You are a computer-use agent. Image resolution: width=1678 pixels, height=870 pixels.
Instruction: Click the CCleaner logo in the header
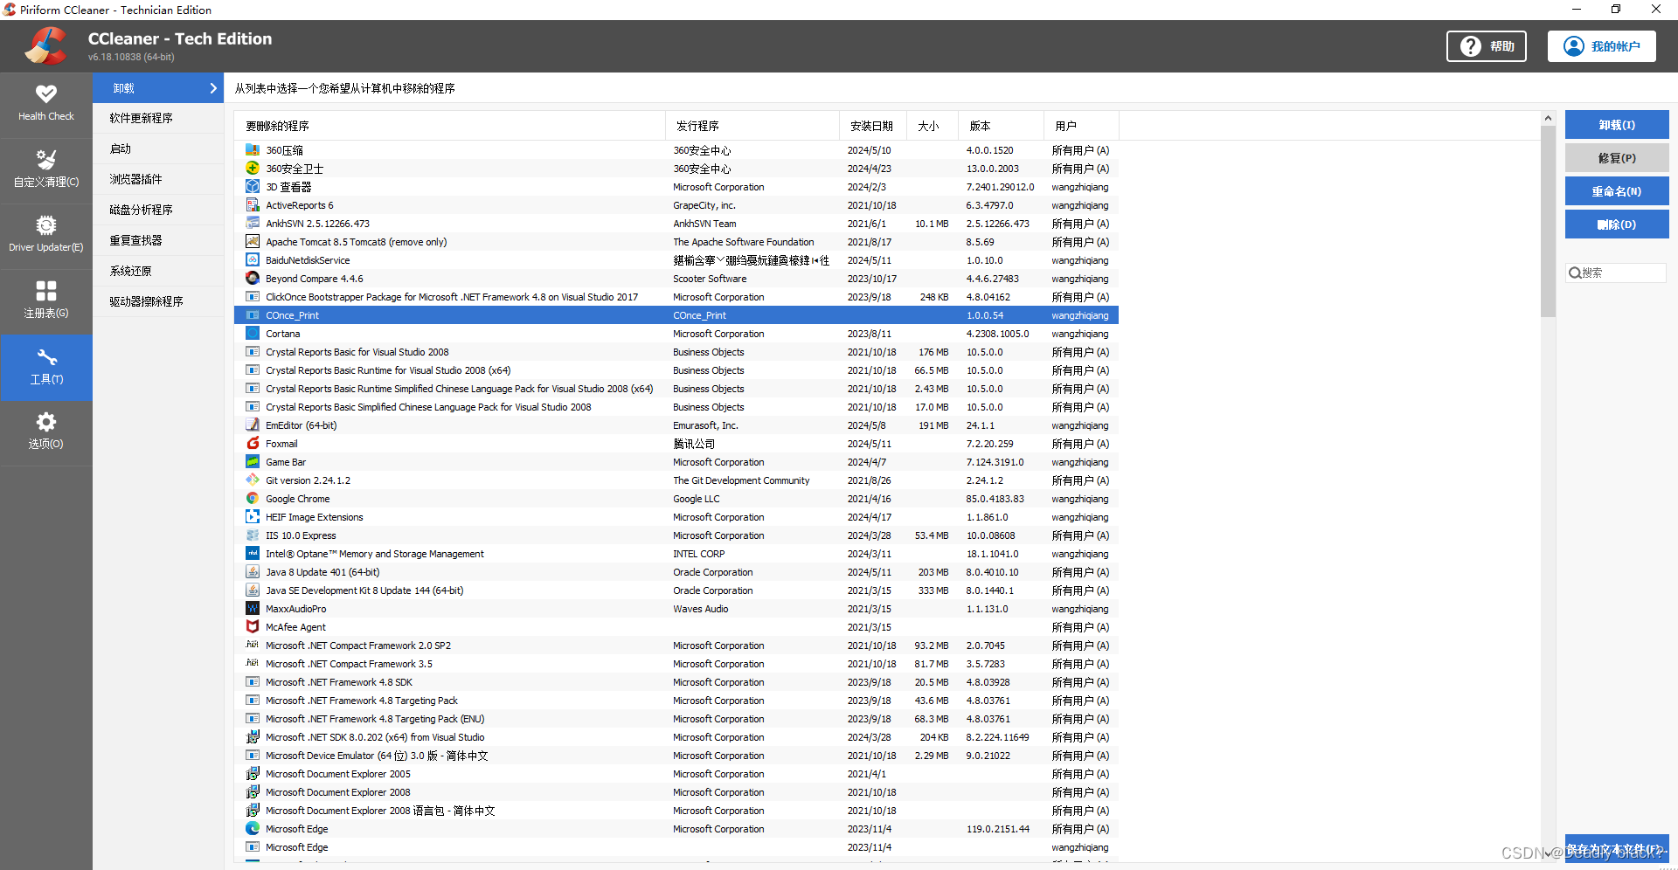tap(45, 46)
